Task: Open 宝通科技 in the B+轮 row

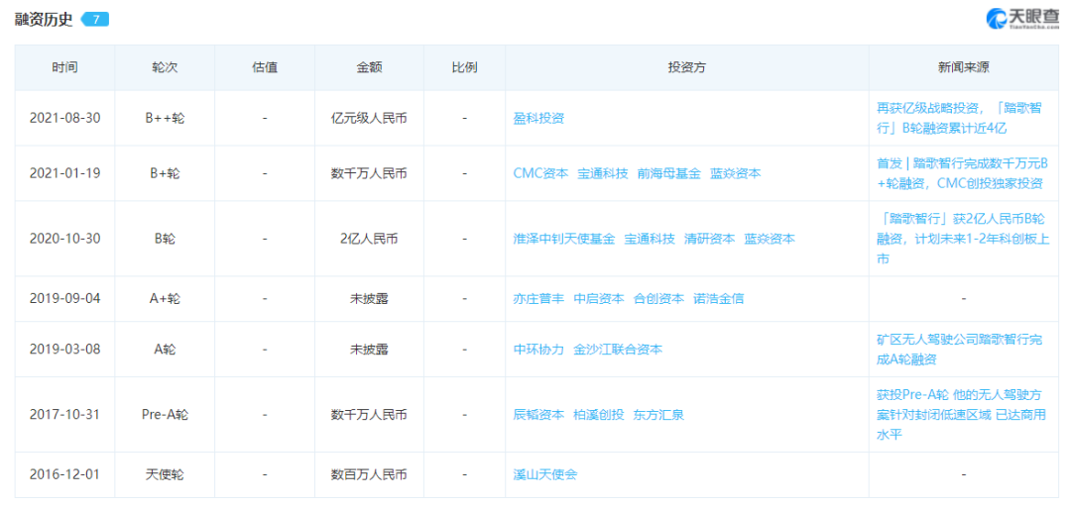Action: coord(603,173)
